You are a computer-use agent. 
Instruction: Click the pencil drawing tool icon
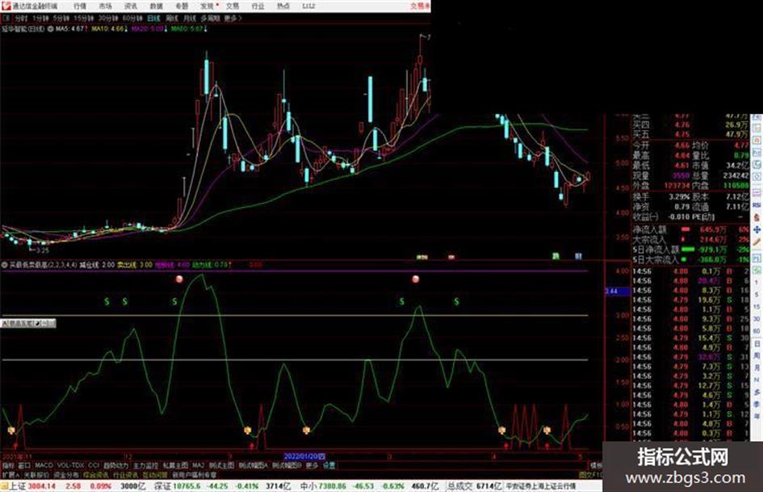tap(757, 242)
